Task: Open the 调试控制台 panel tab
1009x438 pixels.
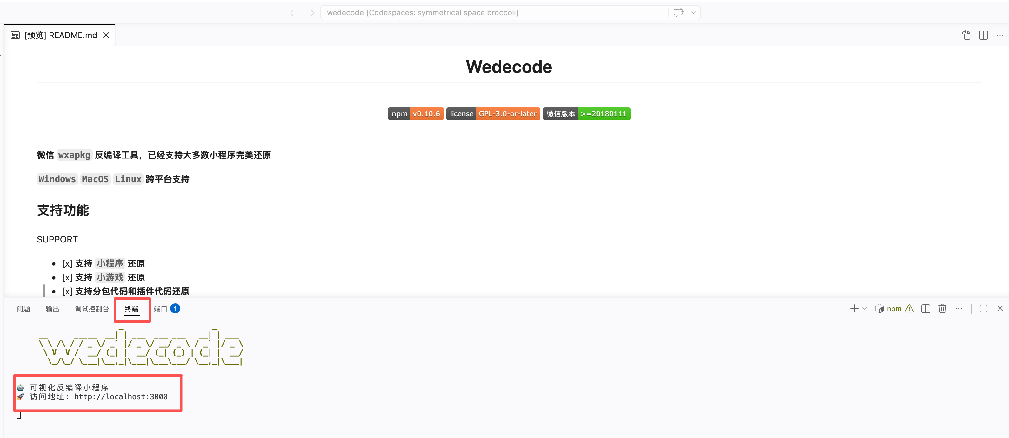Action: 92,309
